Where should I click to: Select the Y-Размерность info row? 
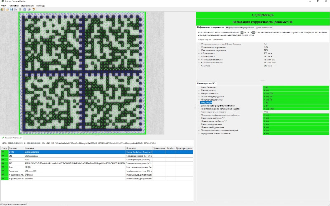[x=263, y=56]
